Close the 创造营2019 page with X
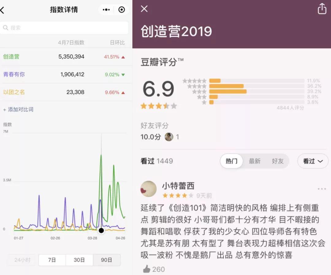This screenshot has width=331, height=275. pyautogui.click(x=144, y=9)
